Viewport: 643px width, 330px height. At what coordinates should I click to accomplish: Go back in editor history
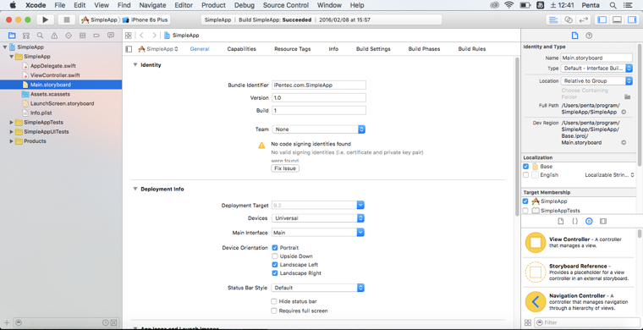pos(141,36)
